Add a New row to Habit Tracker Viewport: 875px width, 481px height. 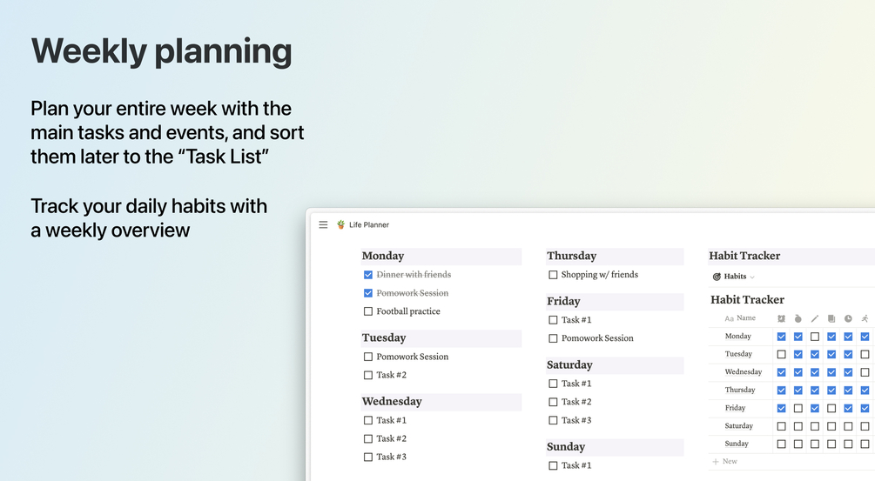tap(725, 462)
